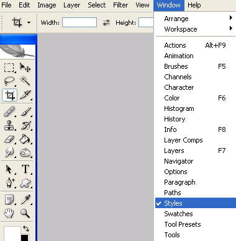Show the Channels palette
The image size is (236, 241).
click(196, 77)
